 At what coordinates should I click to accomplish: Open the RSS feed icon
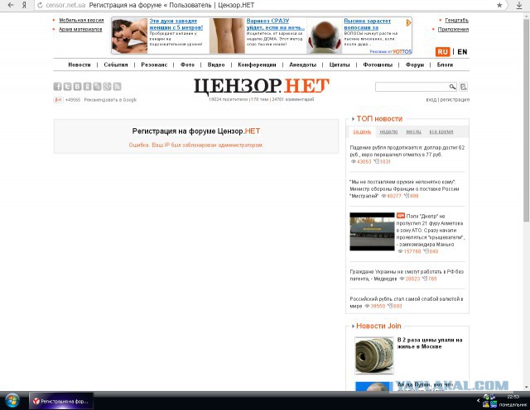(x=117, y=87)
